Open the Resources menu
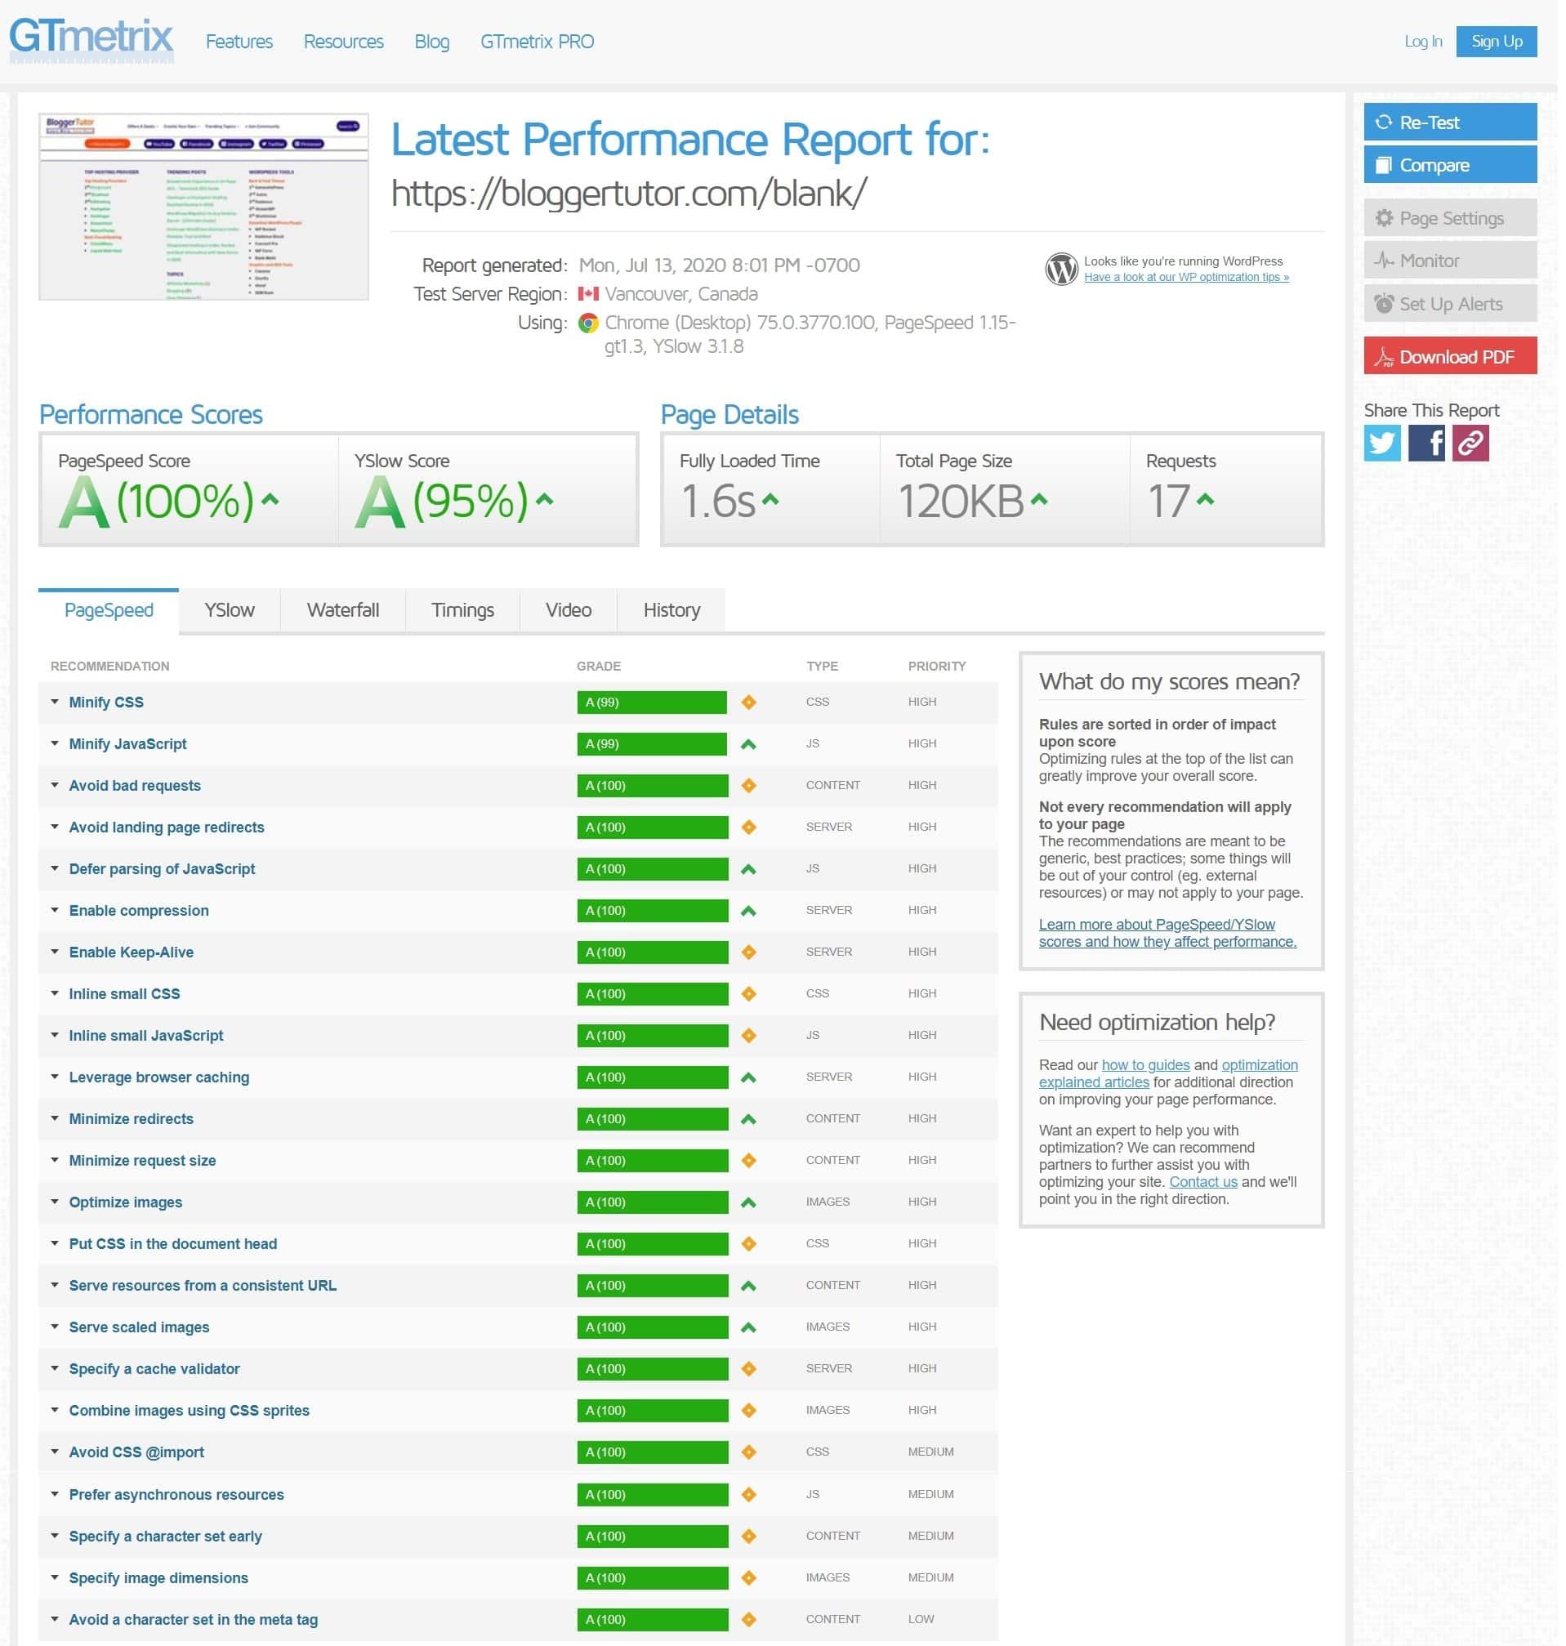 coord(343,41)
